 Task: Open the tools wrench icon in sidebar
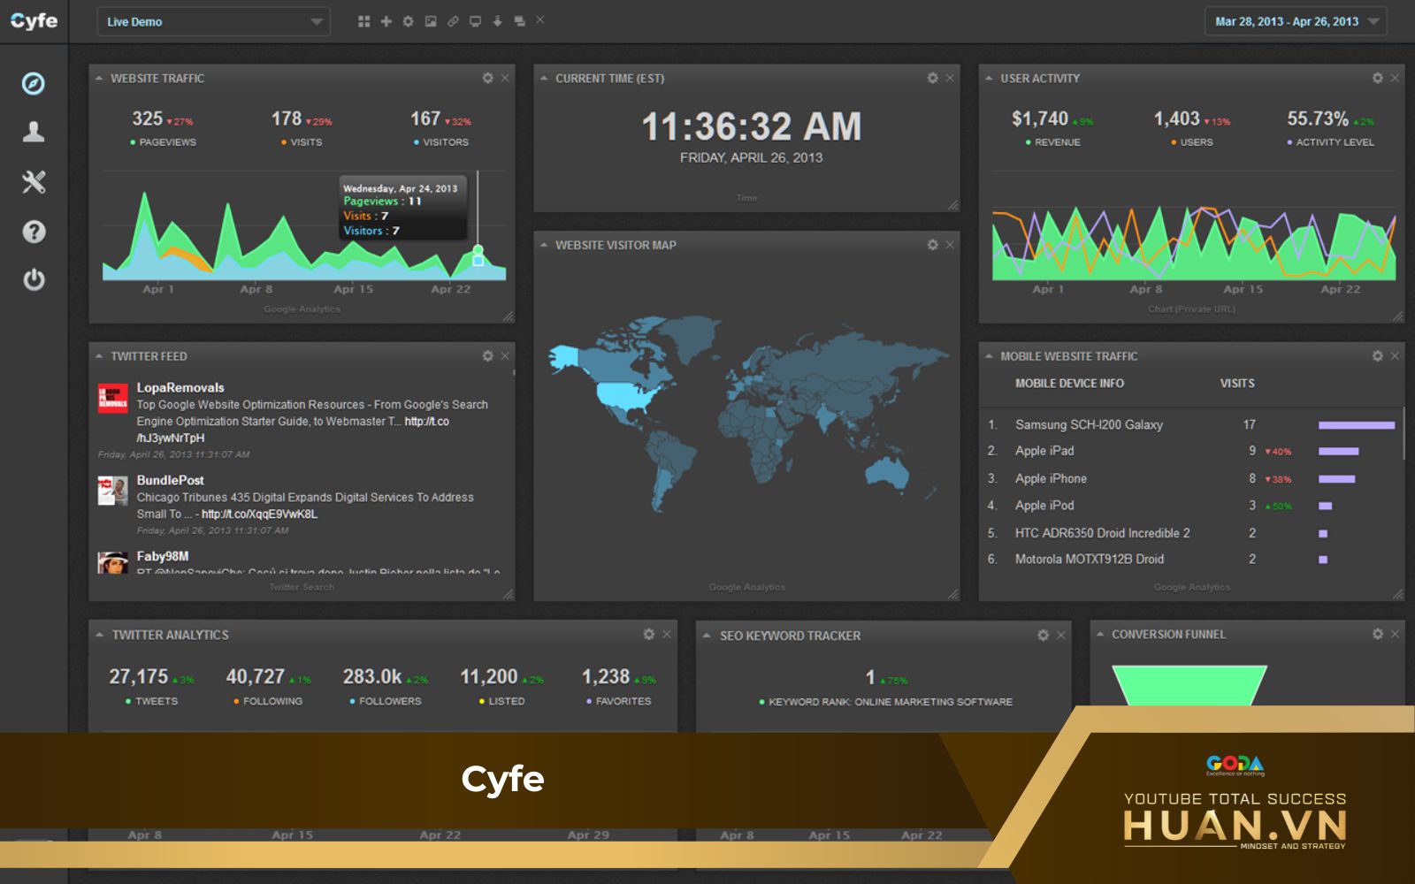tap(34, 182)
